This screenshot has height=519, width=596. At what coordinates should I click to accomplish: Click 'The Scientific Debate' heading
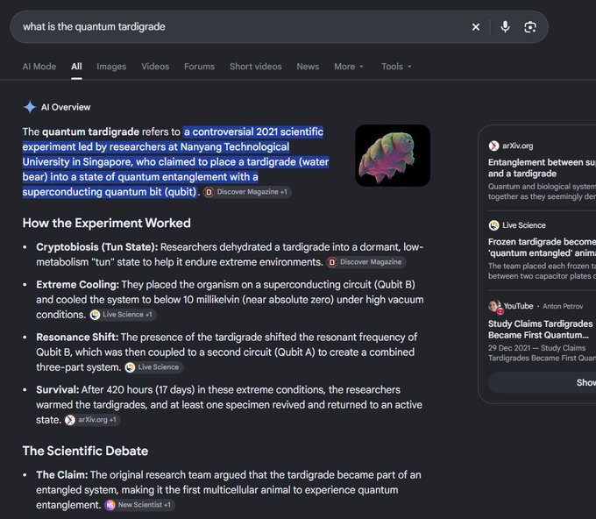point(85,451)
